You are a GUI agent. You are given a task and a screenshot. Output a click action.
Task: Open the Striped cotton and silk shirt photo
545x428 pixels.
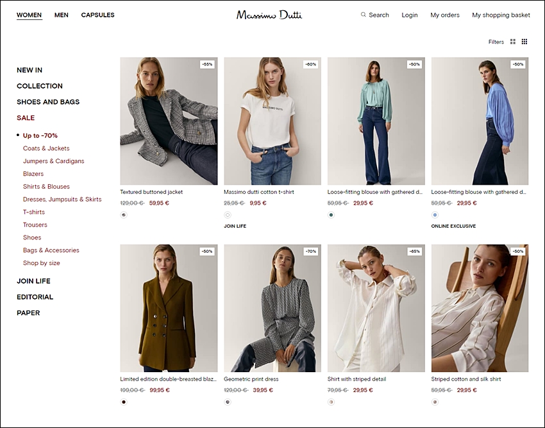pyautogui.click(x=480, y=308)
